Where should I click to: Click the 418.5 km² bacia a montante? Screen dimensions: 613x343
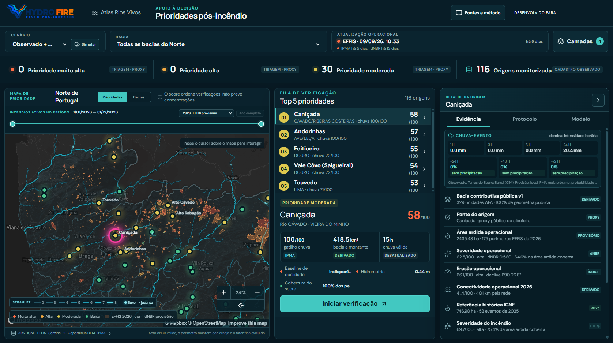[x=354, y=247]
